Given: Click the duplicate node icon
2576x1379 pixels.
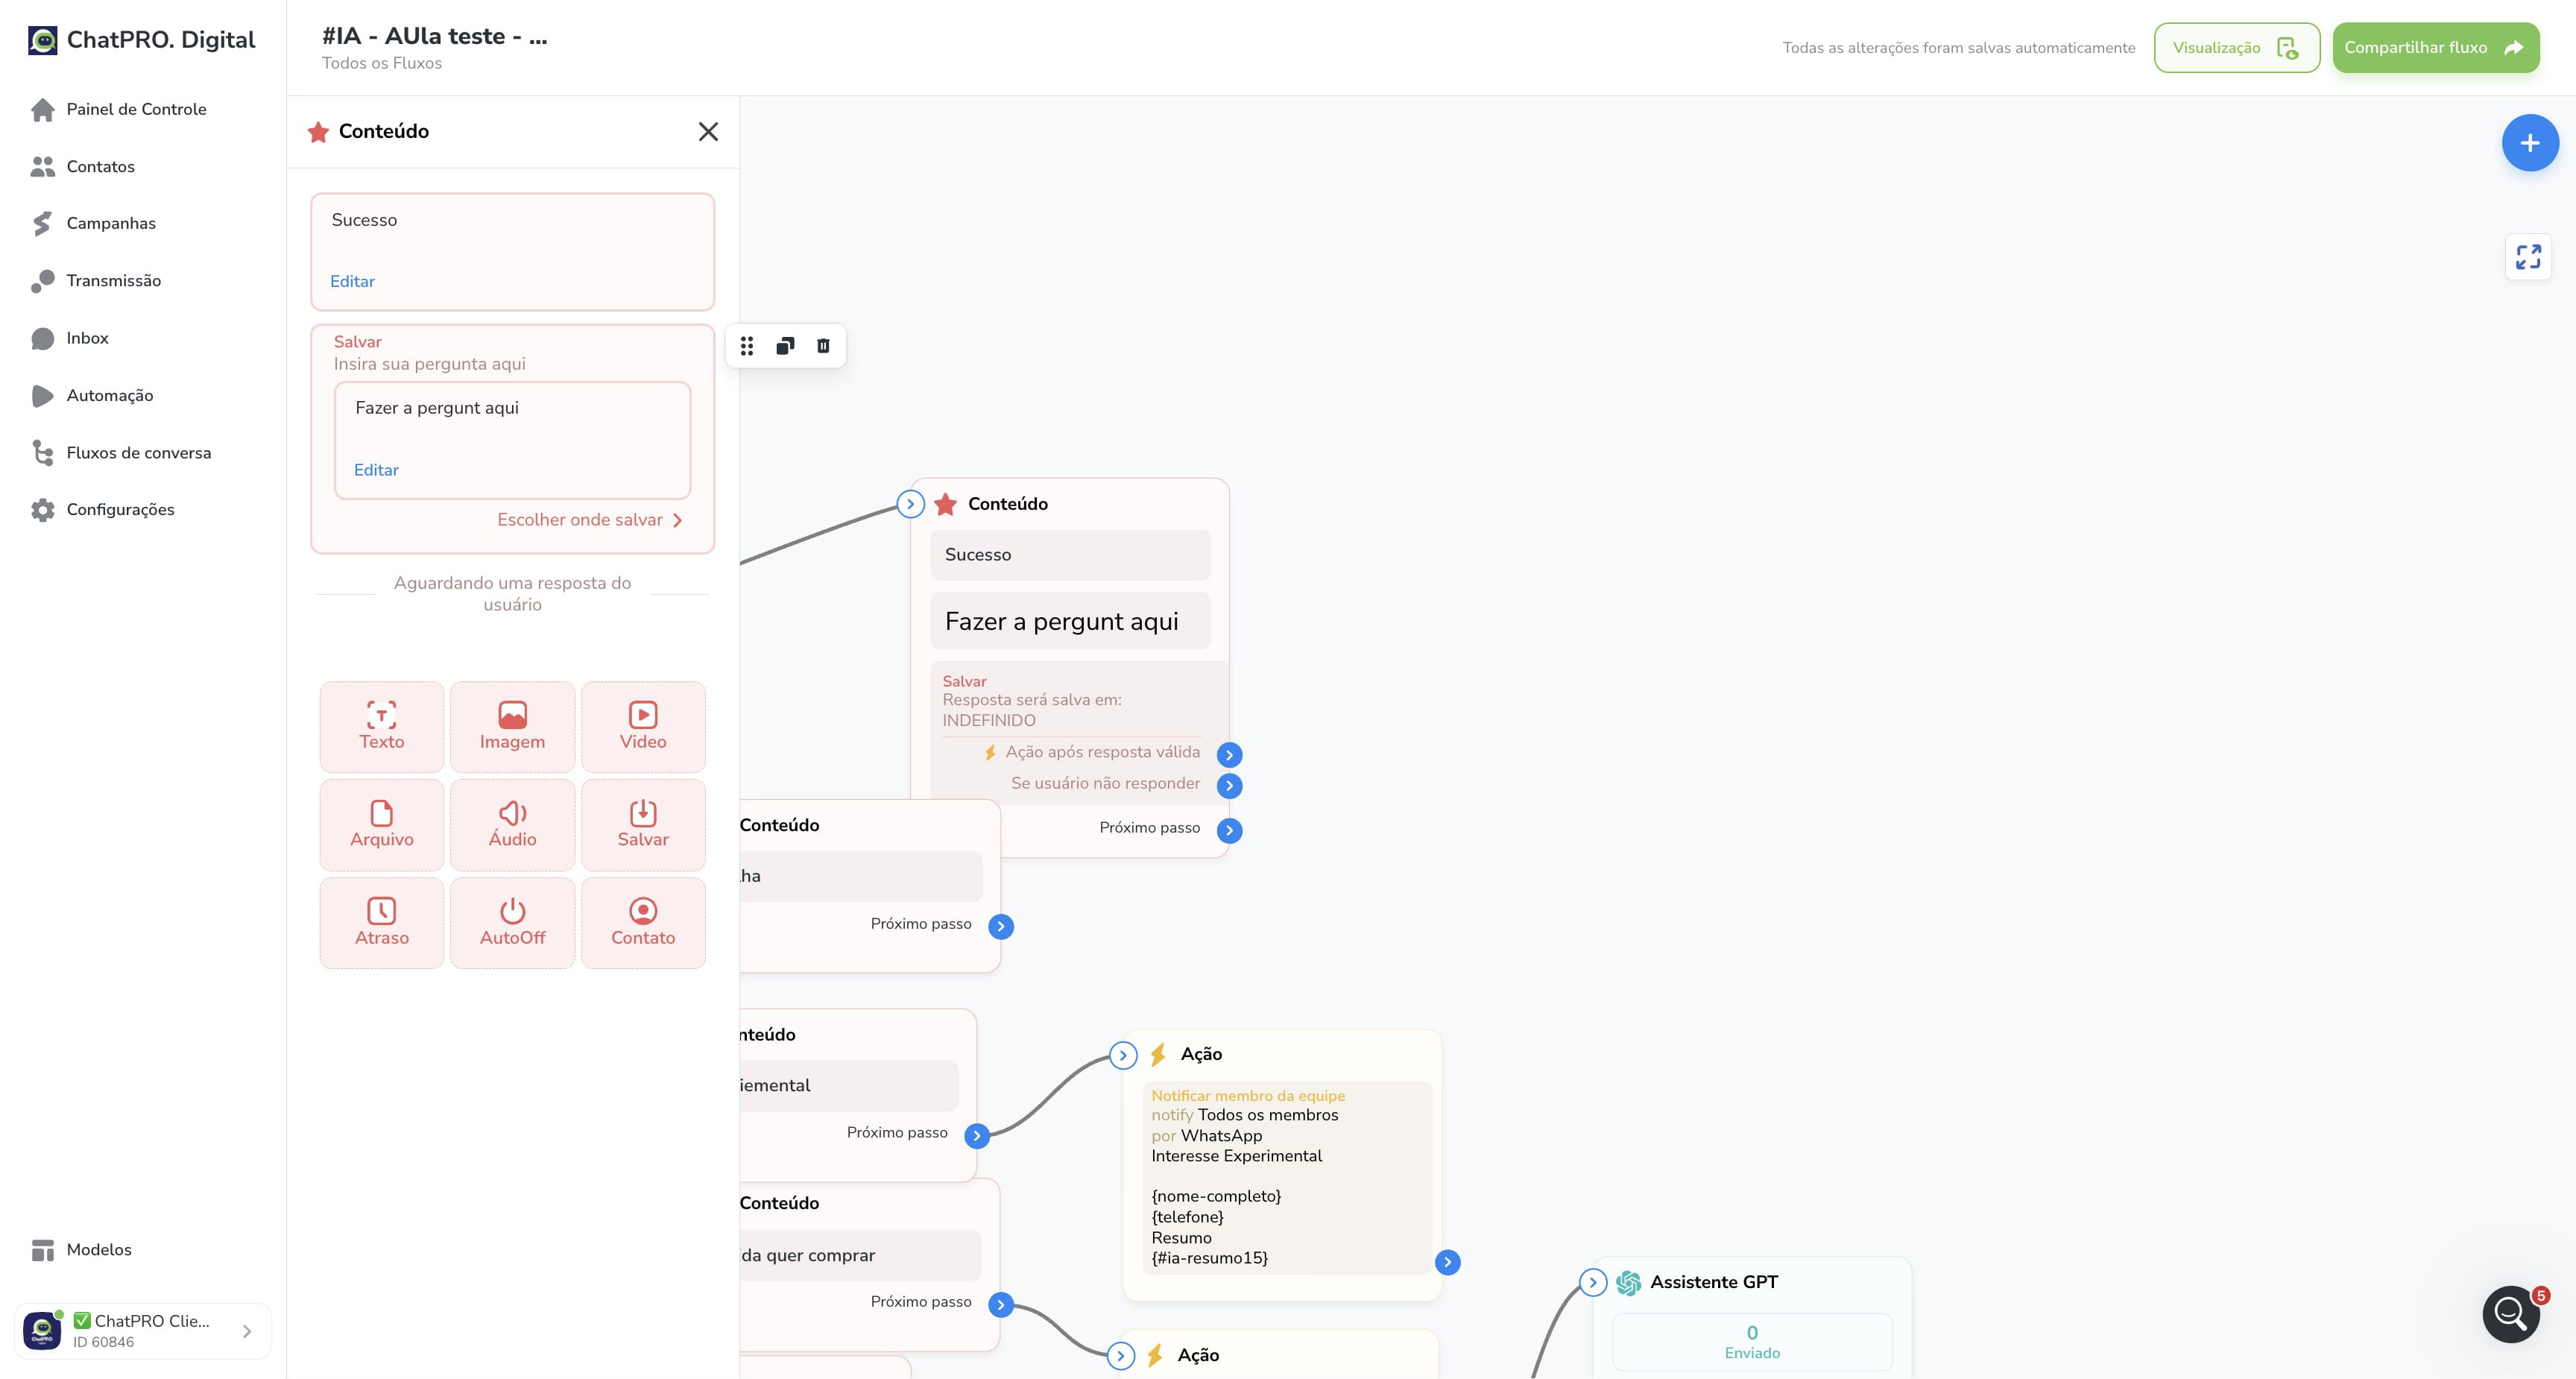Looking at the screenshot, I should (x=785, y=346).
